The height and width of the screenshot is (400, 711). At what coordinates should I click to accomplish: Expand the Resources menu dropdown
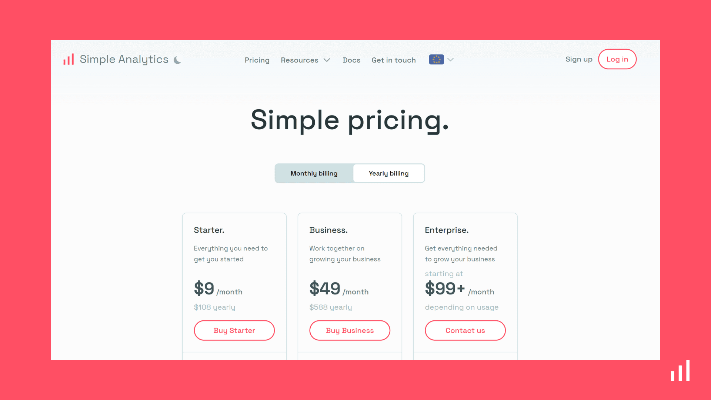[x=305, y=60]
